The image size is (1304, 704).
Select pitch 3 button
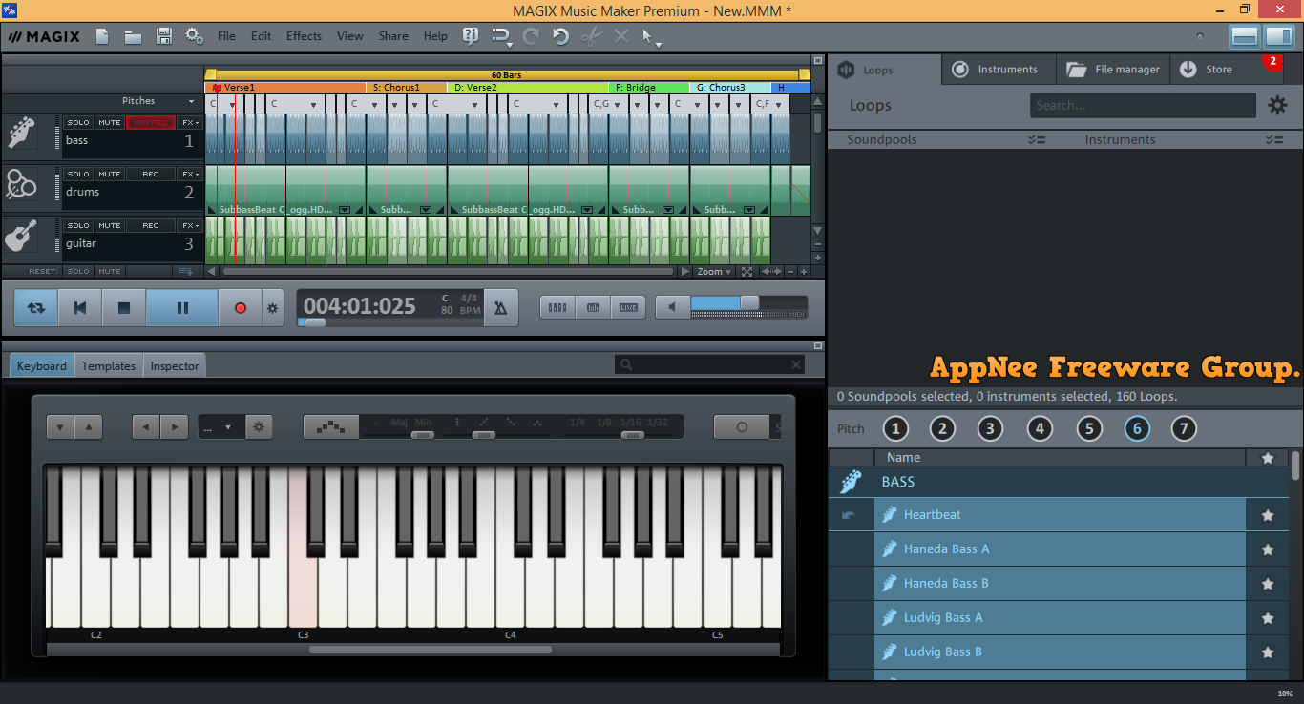coord(990,428)
